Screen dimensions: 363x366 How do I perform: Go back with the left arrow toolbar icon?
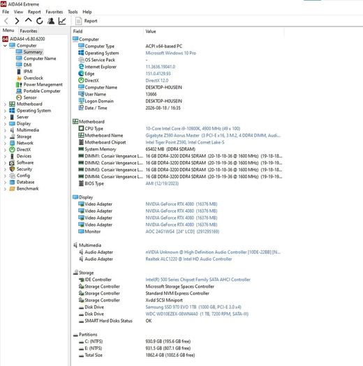point(6,21)
